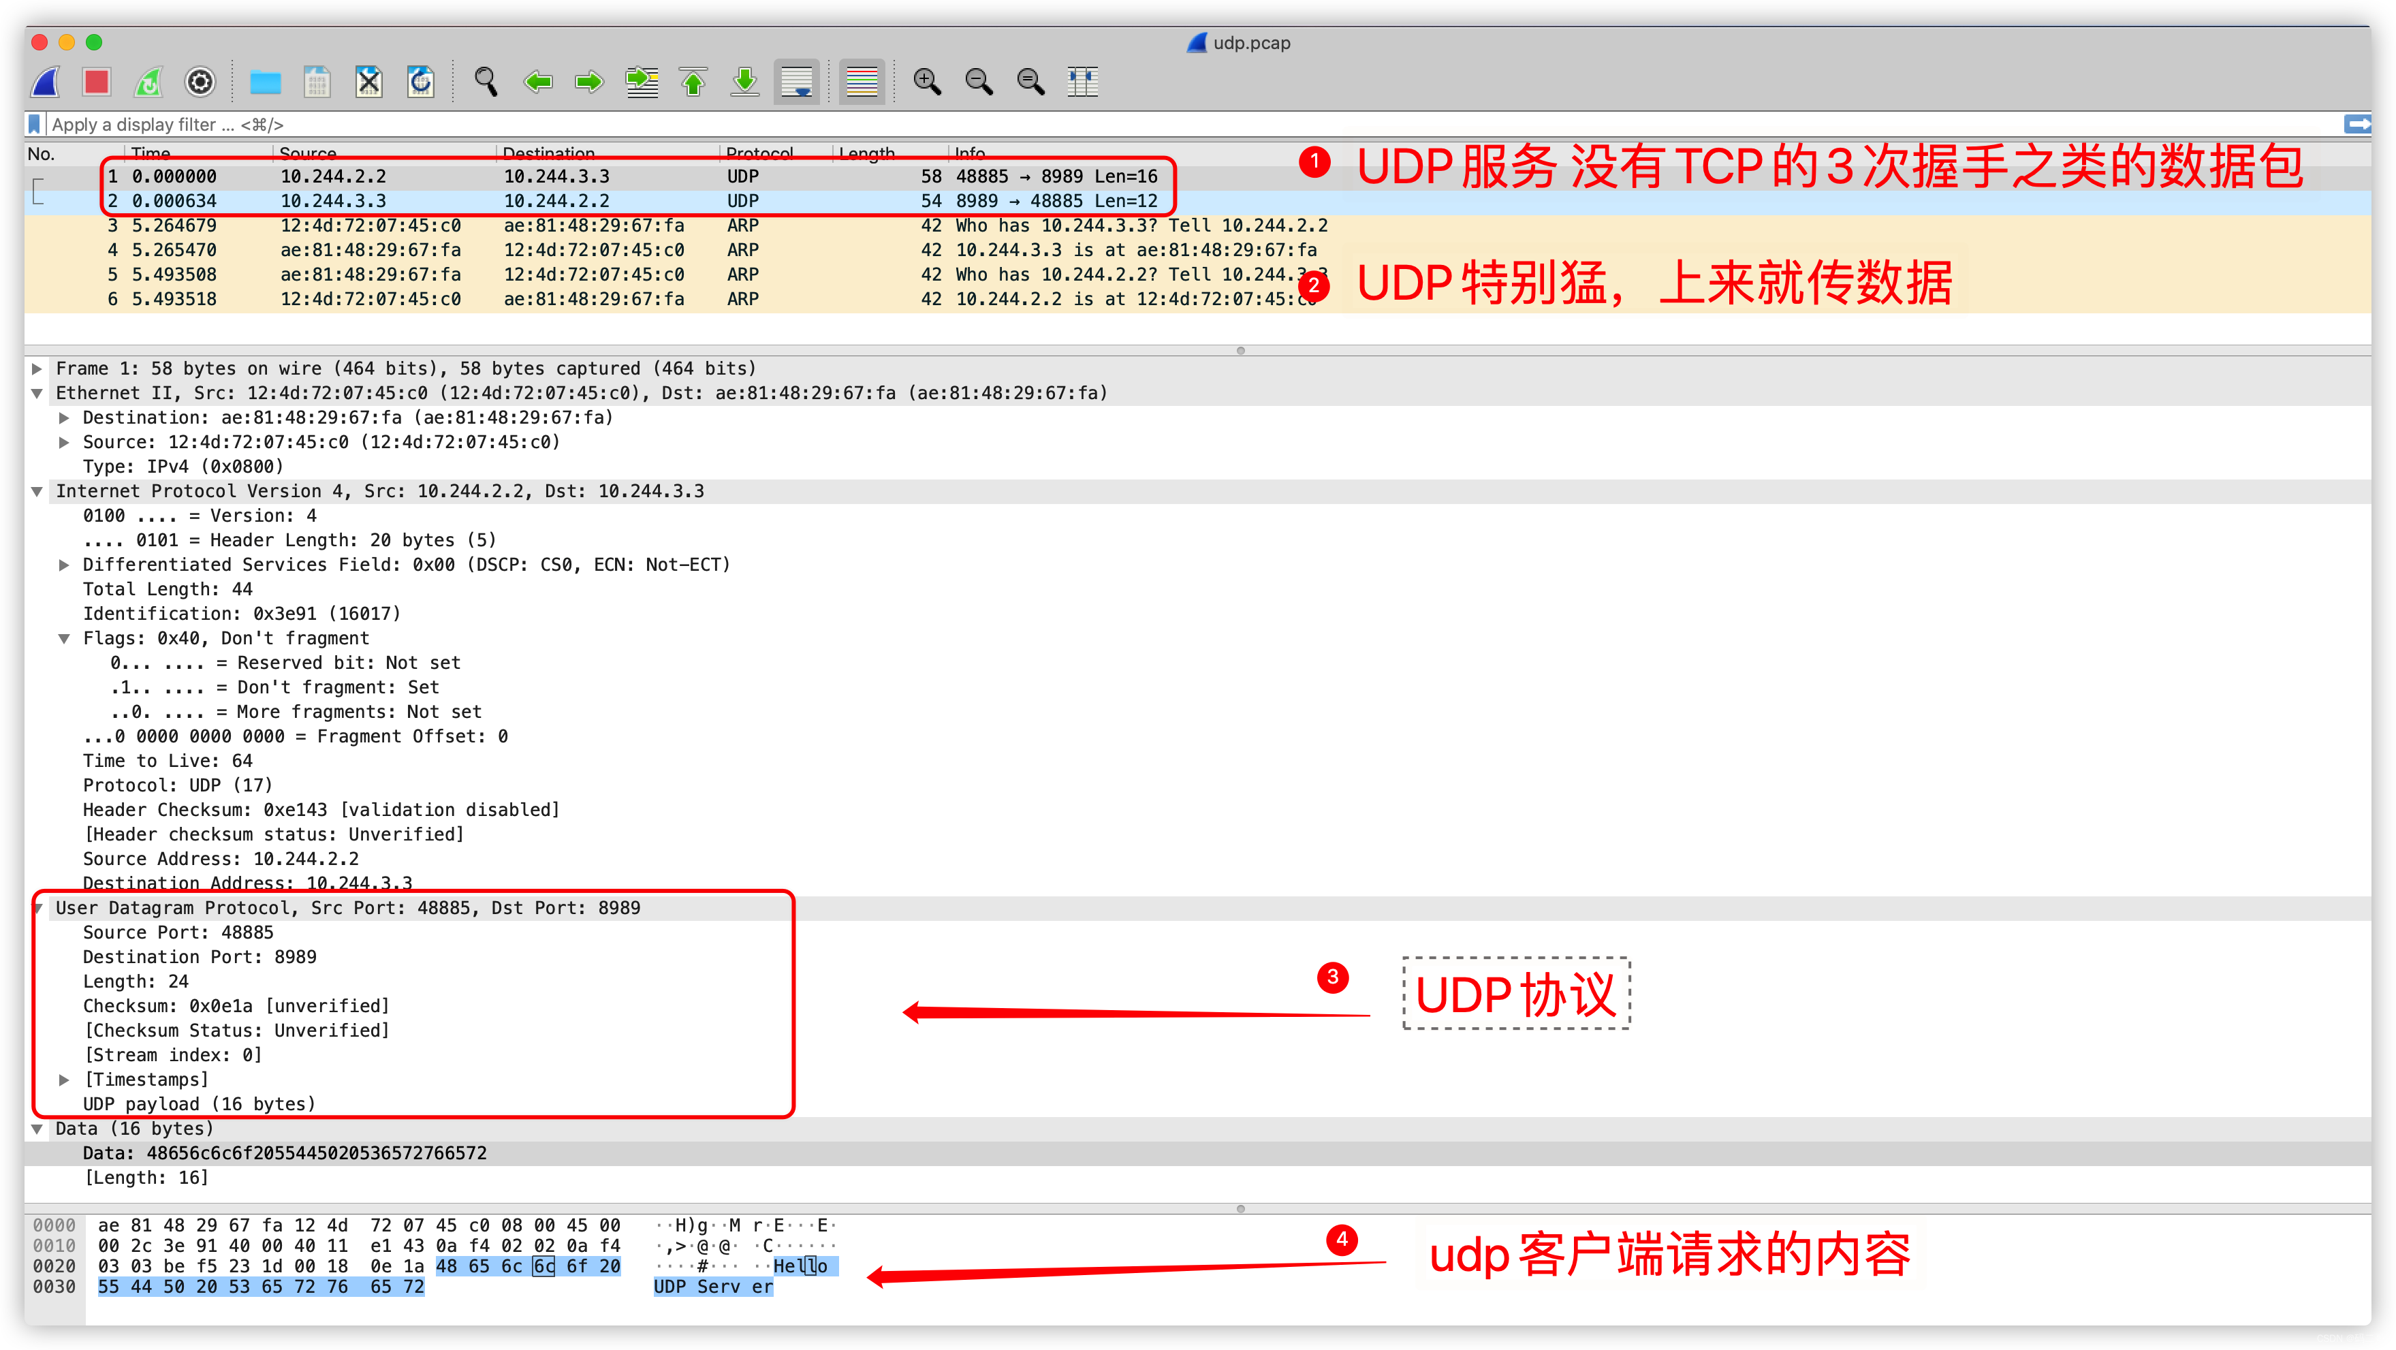Click the zoom in magnifier icon
The width and height of the screenshot is (2396, 1350).
tap(926, 83)
